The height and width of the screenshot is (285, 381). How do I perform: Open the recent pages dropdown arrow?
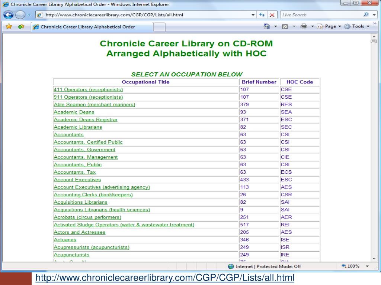(29, 15)
